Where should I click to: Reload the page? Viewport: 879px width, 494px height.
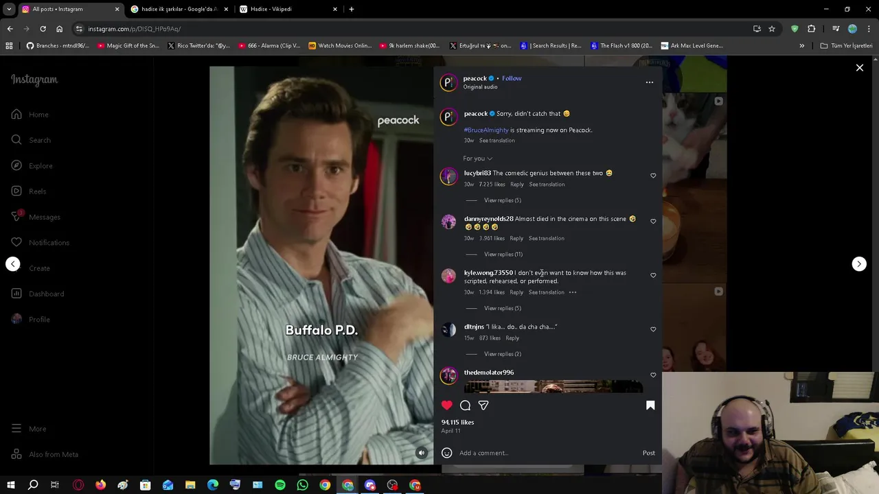point(43,29)
